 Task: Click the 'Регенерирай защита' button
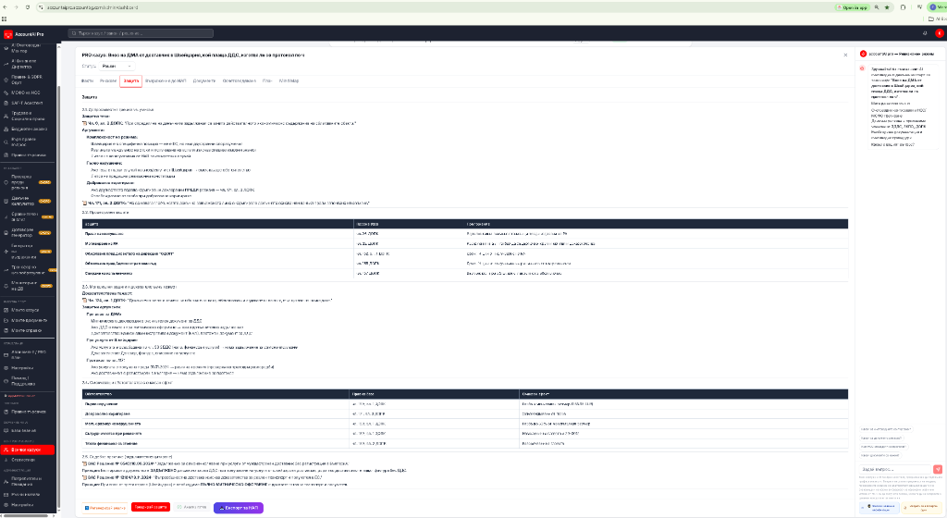(105, 508)
